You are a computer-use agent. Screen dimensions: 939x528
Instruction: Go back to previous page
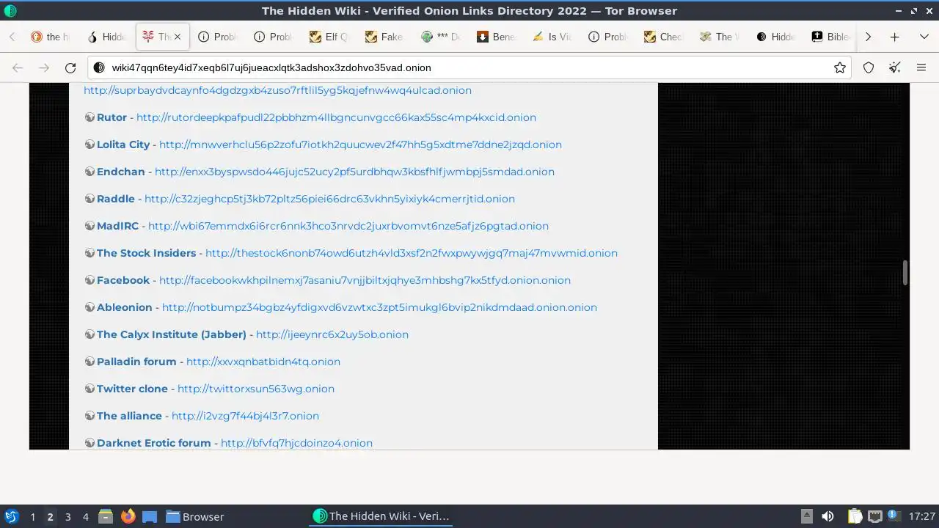[18, 67]
